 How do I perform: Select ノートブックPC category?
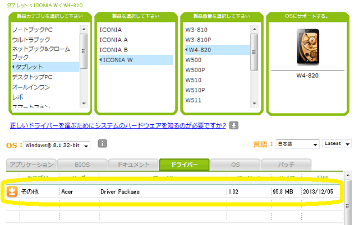[33, 30]
